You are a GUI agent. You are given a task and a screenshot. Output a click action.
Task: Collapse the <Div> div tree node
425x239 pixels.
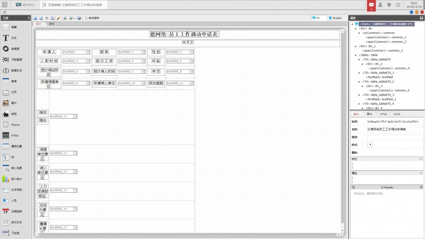pyautogui.click(x=356, y=28)
